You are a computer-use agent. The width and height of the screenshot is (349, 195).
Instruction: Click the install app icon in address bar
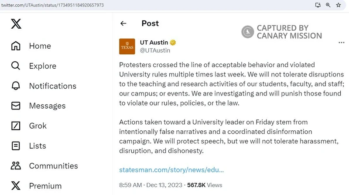tap(318, 5)
